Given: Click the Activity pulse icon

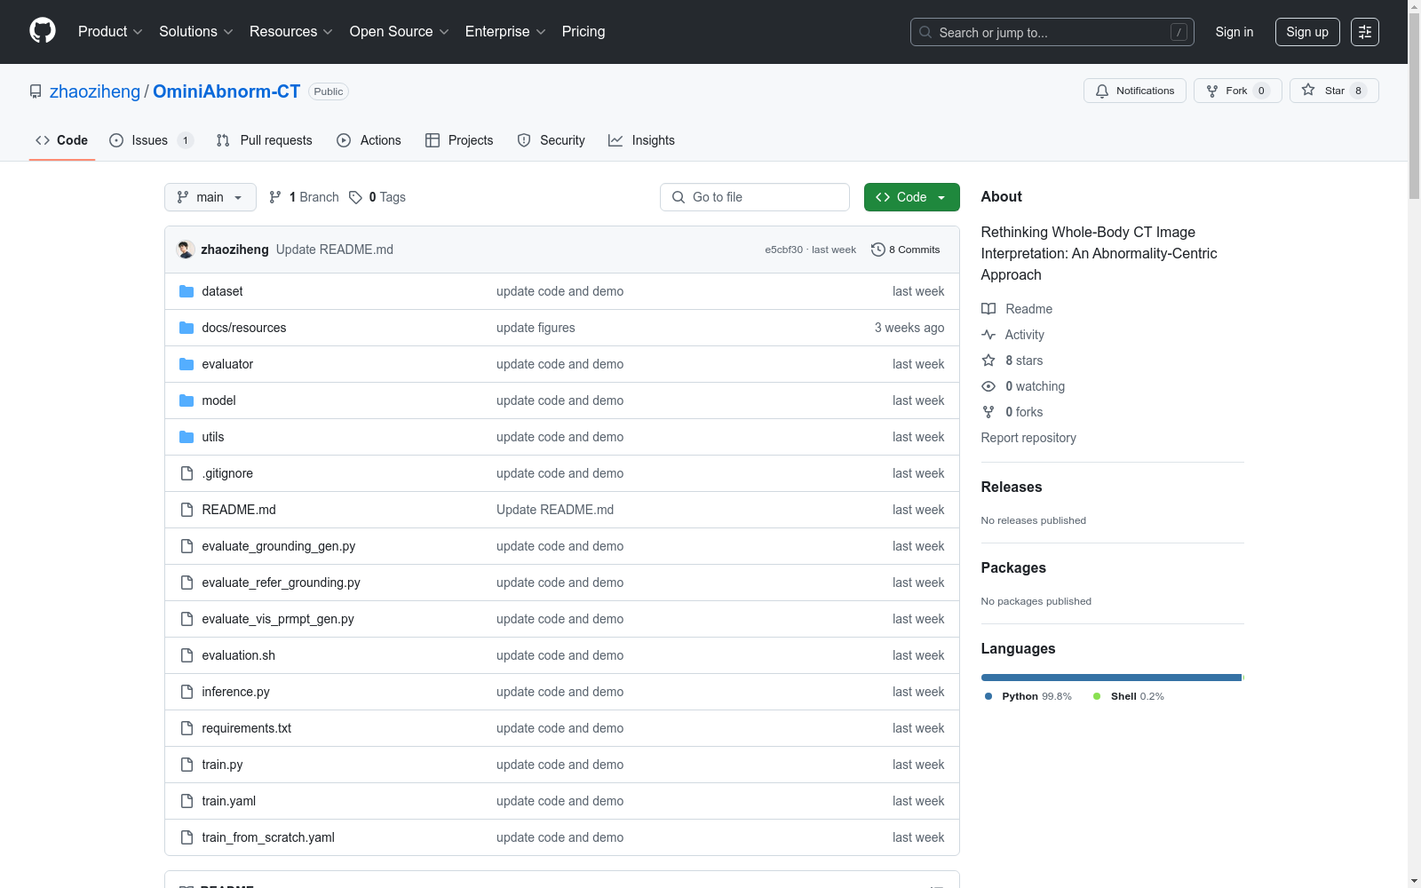Looking at the screenshot, I should 988,335.
